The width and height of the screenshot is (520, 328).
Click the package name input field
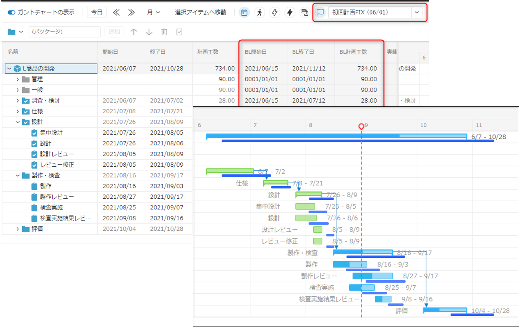click(x=64, y=32)
